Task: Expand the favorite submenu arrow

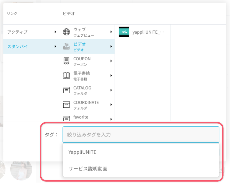Action: pyautogui.click(x=111, y=119)
